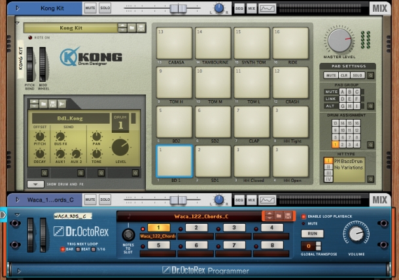
Task: Open Hit Type quick edit Q
Action: click(370, 179)
